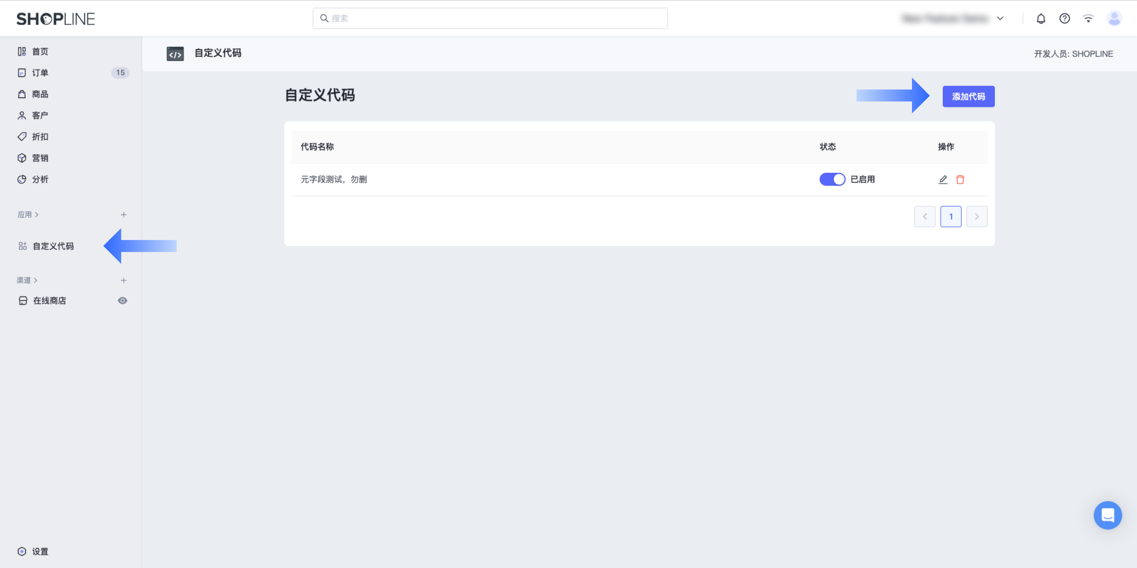Select the 商品 products icon

(22, 94)
